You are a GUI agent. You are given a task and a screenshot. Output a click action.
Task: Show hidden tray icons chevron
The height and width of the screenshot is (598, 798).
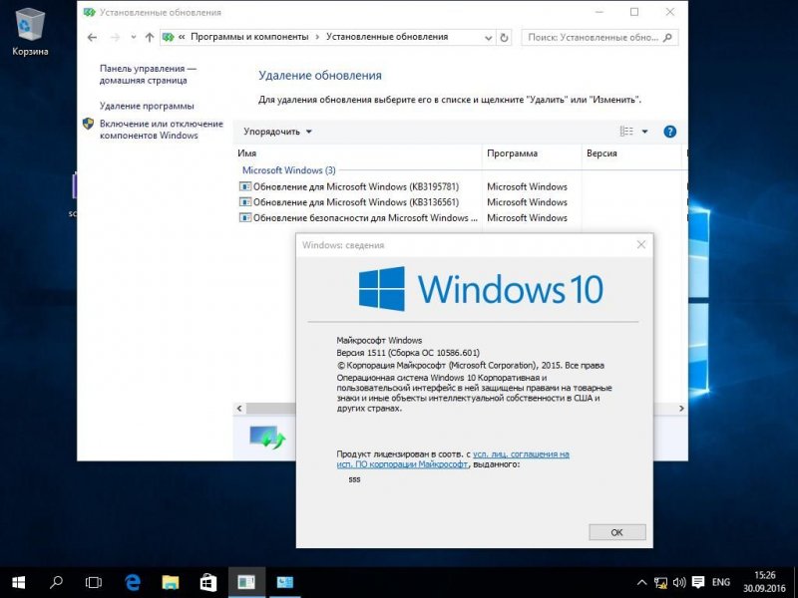point(642,582)
